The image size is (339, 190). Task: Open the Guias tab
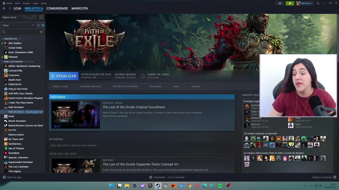point(176,86)
